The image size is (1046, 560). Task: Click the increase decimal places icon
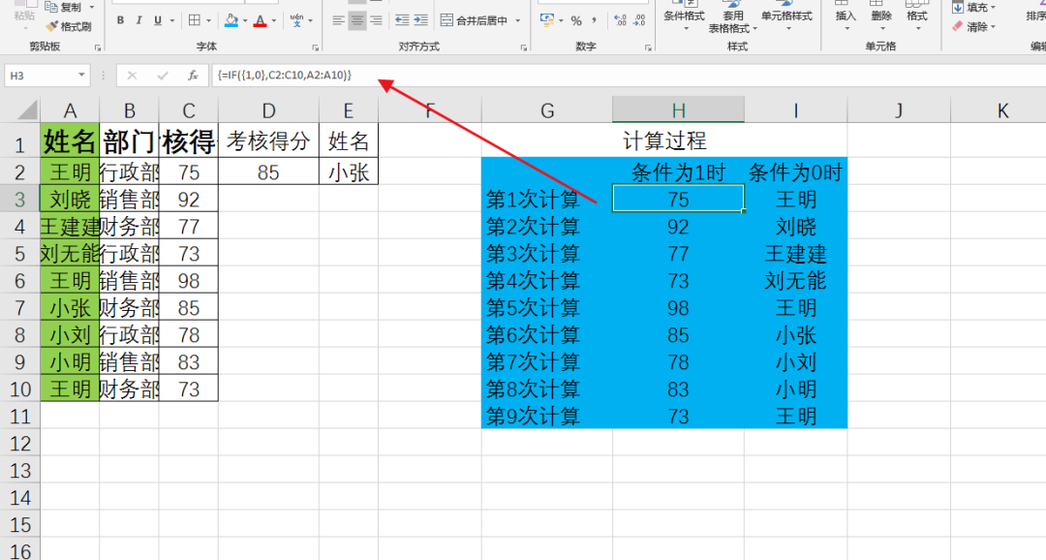coord(621,20)
